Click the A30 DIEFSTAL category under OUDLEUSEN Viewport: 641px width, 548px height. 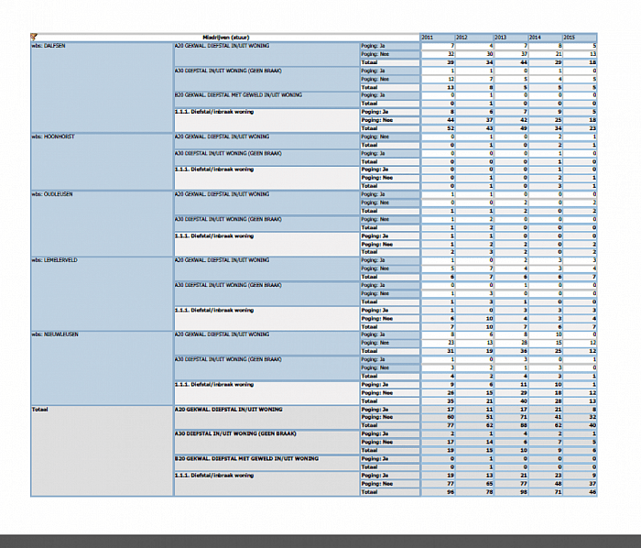[228, 219]
